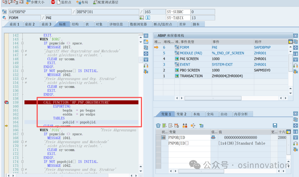Click the blue info icon after PAI field
This screenshot has height=177, width=299.
[x=148, y=18]
